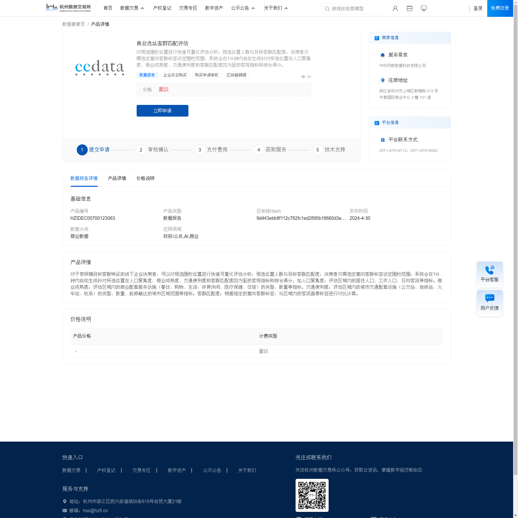Click step 5 circle 技术支持
518x518 pixels.
tap(318, 150)
